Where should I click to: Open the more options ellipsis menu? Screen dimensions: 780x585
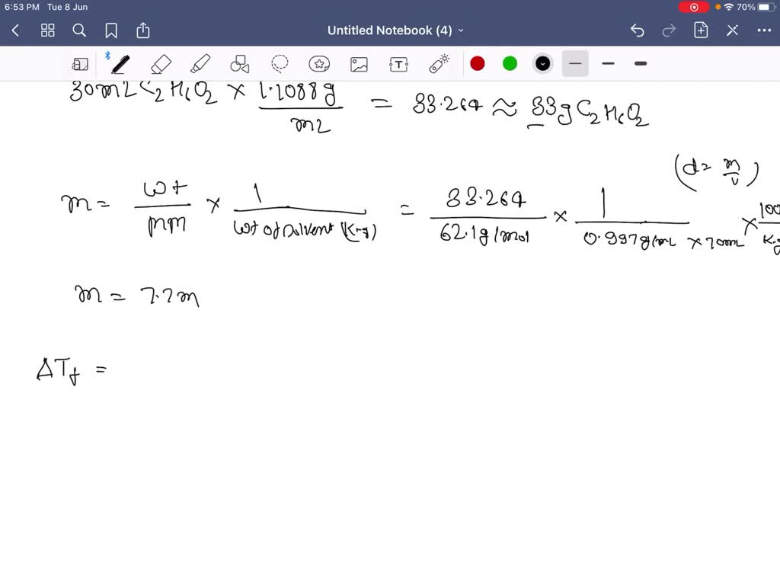coord(764,30)
